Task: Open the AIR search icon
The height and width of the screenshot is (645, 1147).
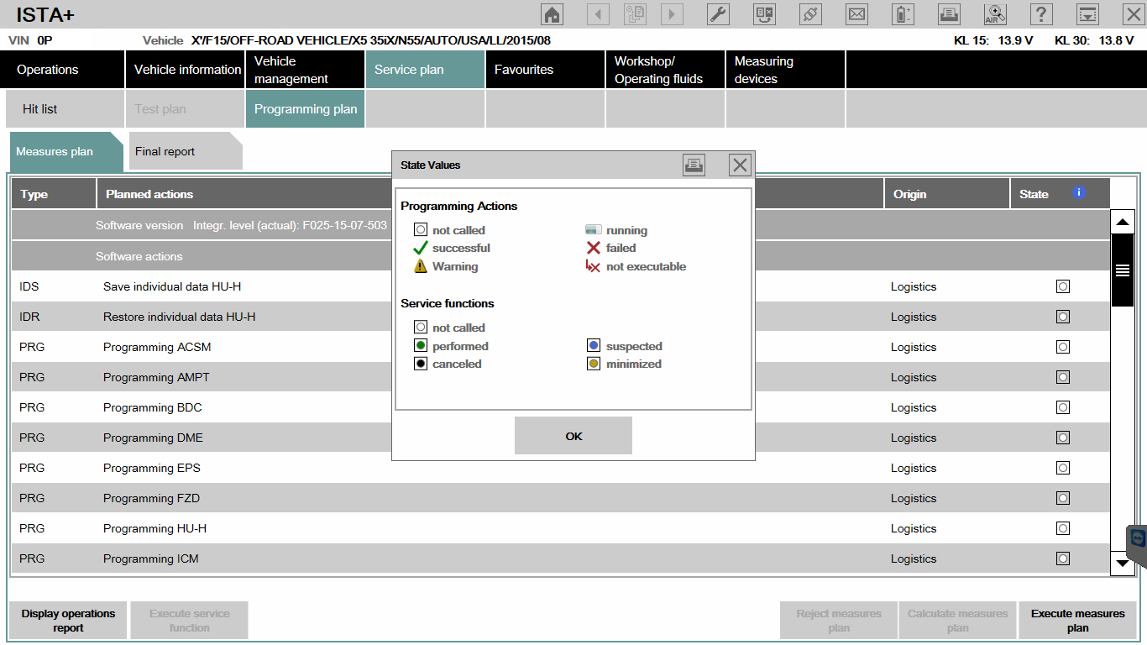Action: coord(995,14)
